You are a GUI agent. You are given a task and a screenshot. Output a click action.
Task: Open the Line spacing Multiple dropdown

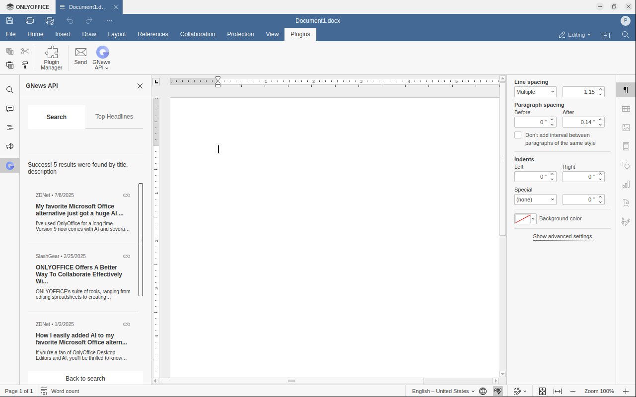[535, 92]
